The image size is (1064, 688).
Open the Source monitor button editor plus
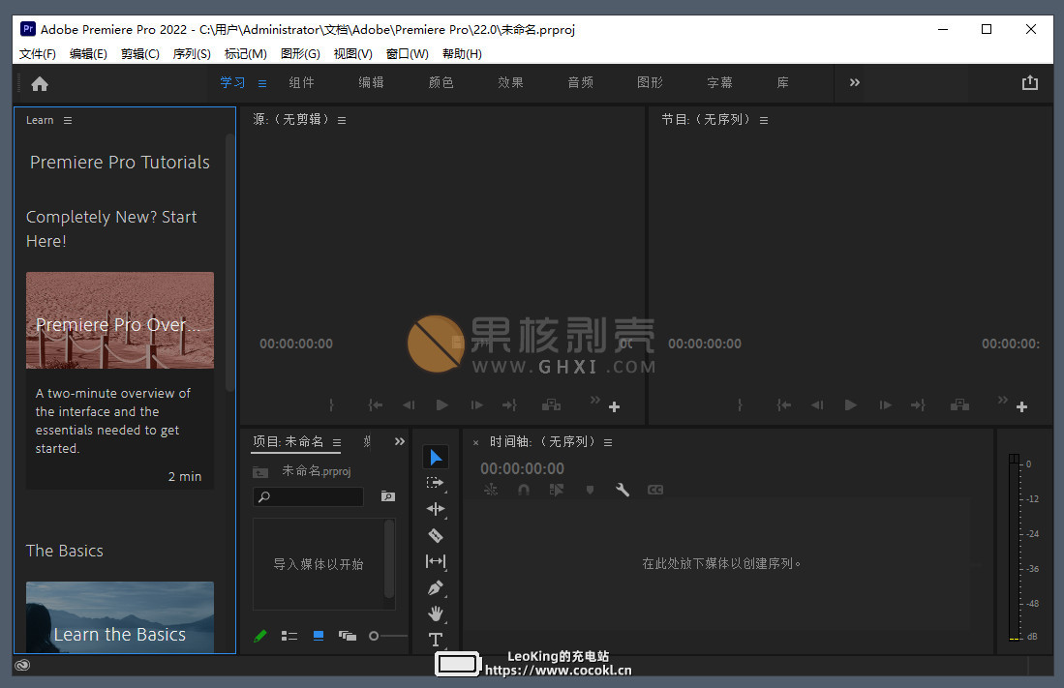[x=614, y=406]
